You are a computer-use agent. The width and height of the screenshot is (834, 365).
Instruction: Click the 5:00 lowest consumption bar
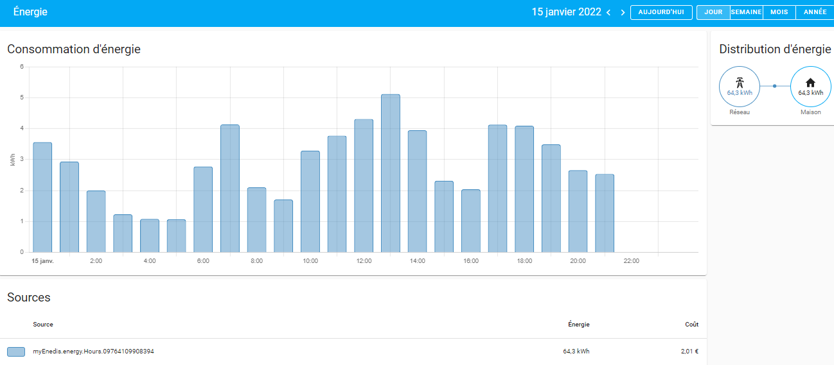[x=176, y=236]
